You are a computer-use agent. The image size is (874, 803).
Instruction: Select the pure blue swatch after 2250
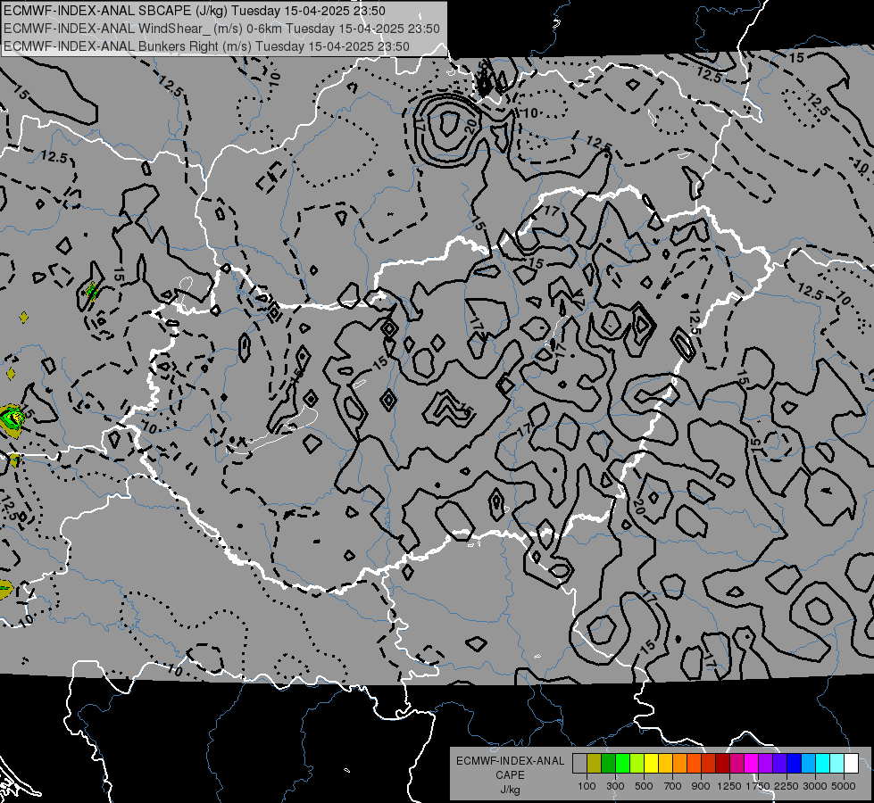tap(794, 764)
